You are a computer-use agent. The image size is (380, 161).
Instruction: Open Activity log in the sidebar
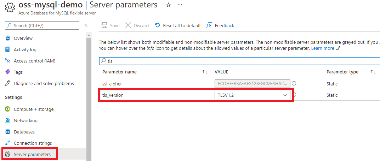25,49
